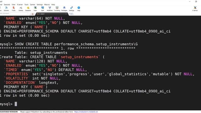
Task: Open the Packages toolbar icon
Action: [x=64, y=9]
